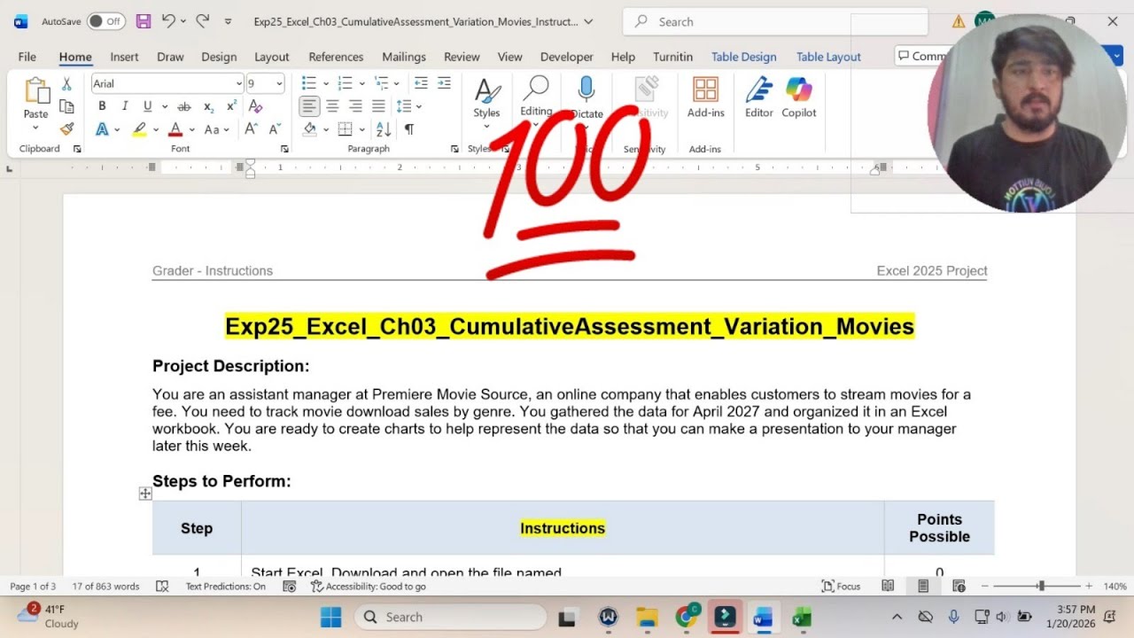The height and width of the screenshot is (638, 1134).
Task: Decrease the paragraph indent
Action: [x=421, y=83]
